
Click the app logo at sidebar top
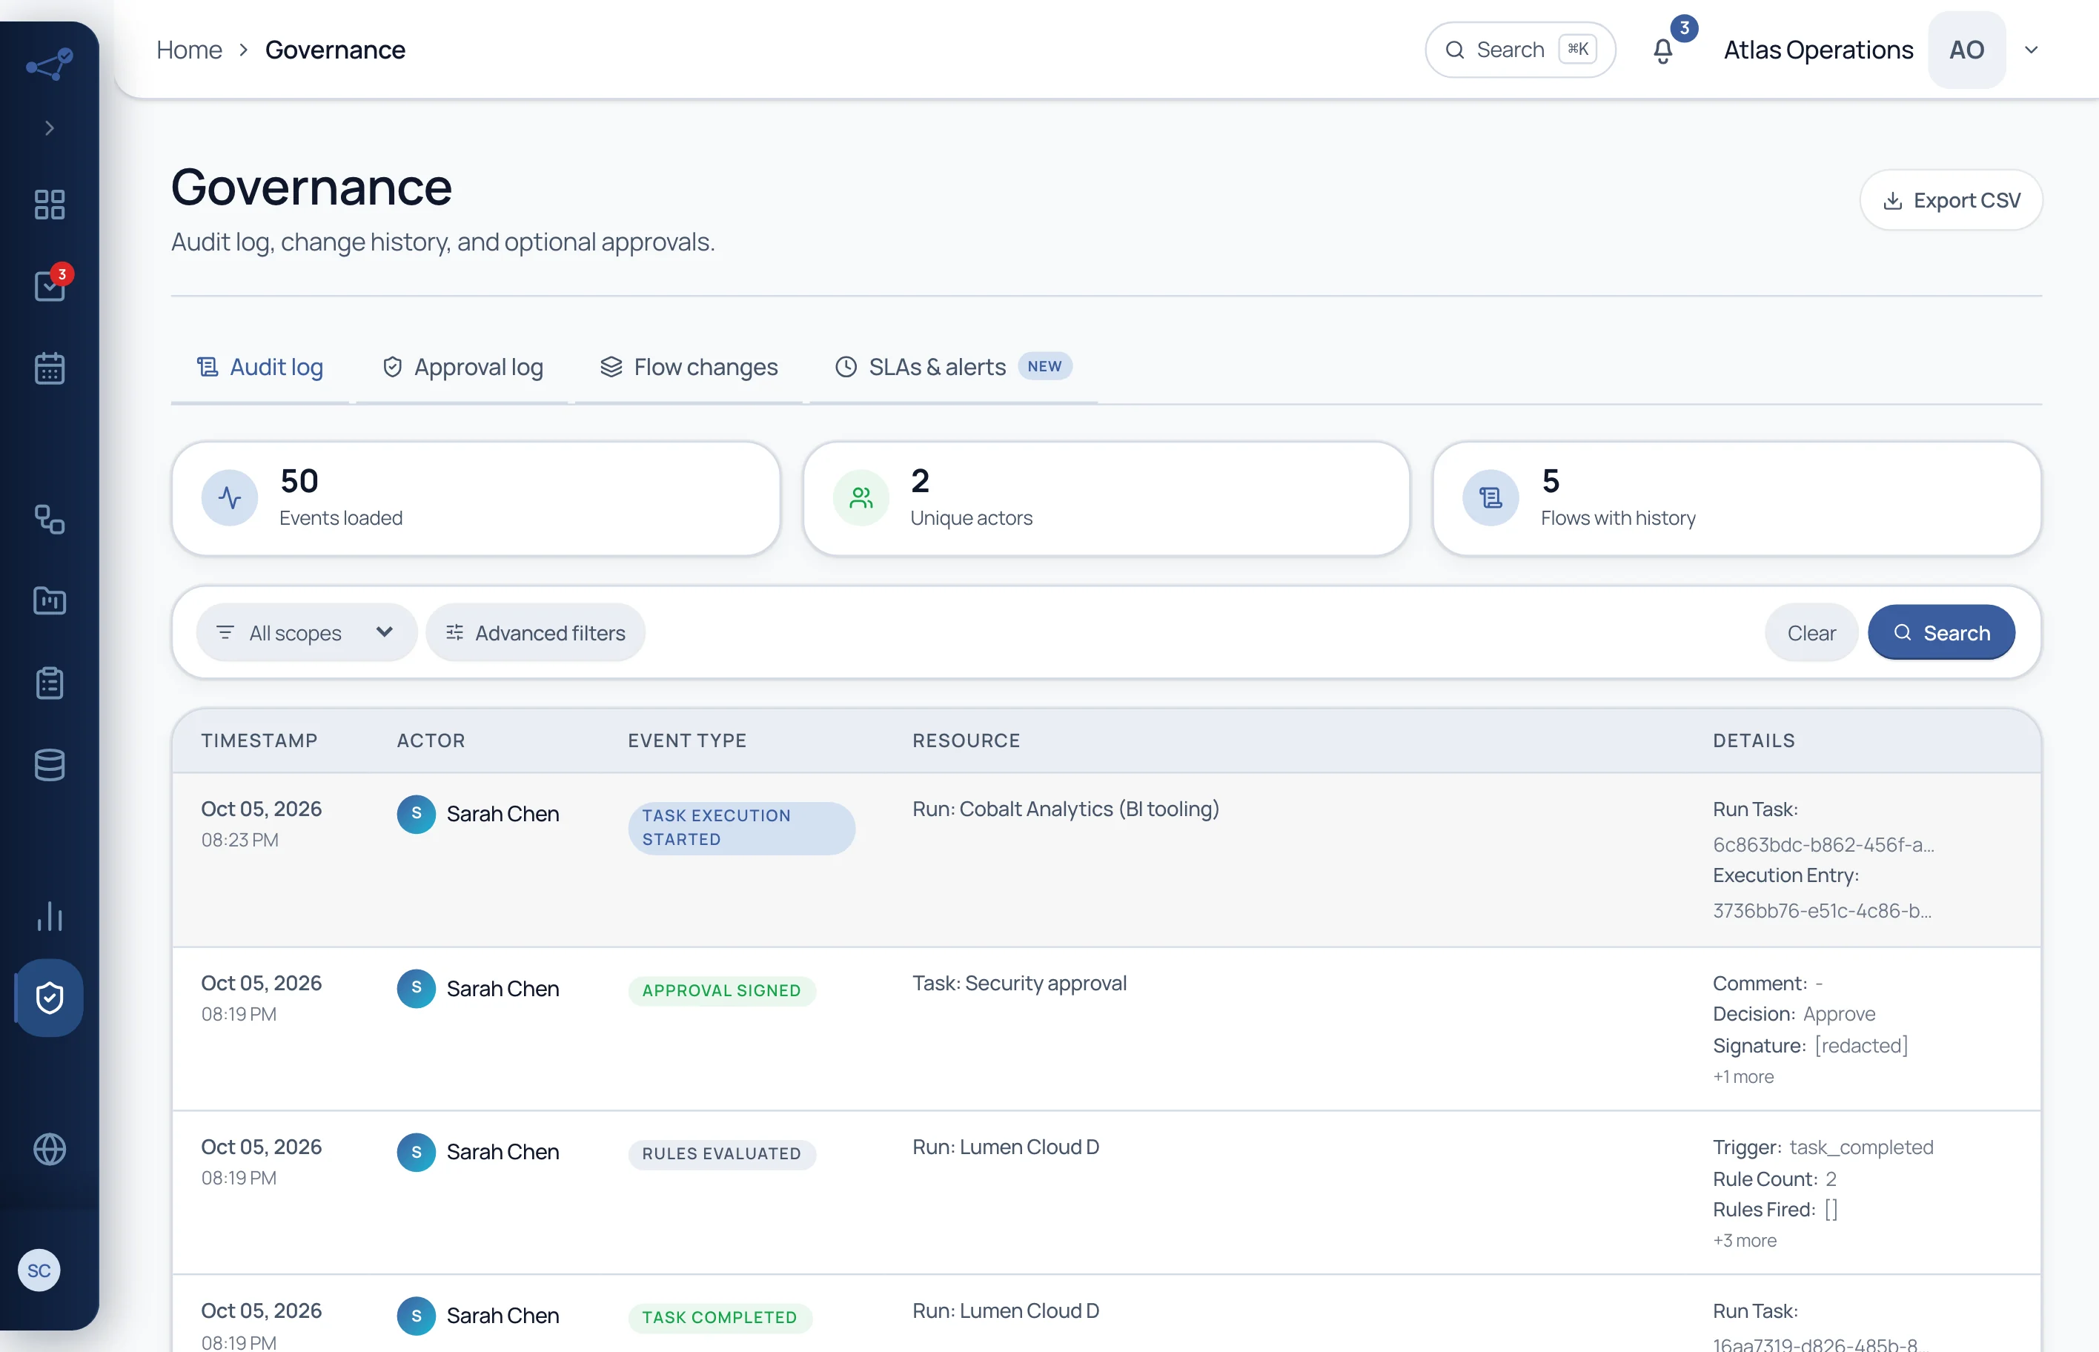coord(49,64)
